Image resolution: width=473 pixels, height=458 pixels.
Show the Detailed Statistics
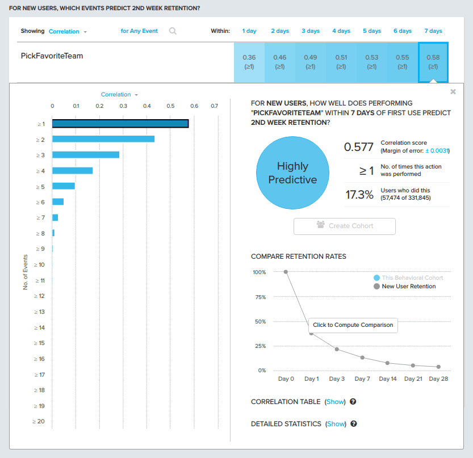[336, 424]
